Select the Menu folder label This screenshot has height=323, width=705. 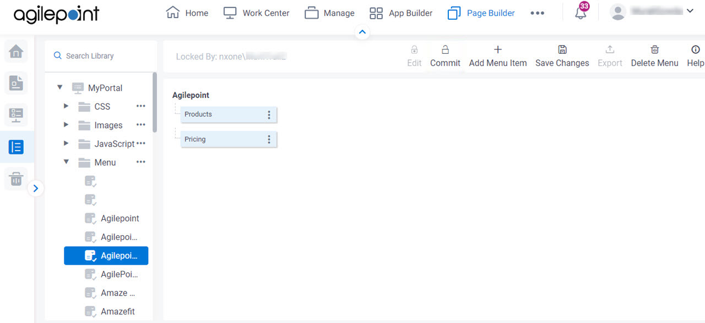[x=105, y=163]
